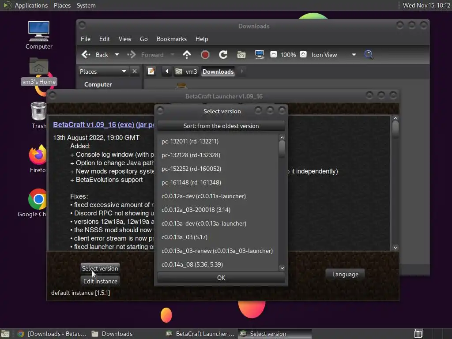This screenshot has width=452, height=339.
Task: Close the Places sidebar pane
Action: tap(134, 71)
